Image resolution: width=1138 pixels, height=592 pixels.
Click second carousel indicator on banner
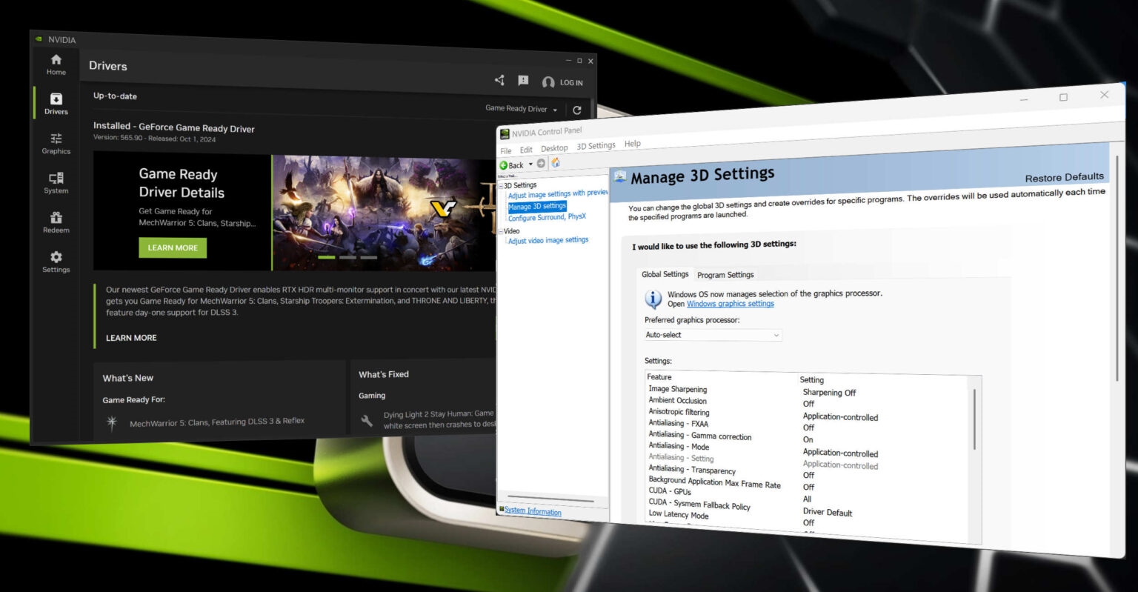pyautogui.click(x=347, y=257)
